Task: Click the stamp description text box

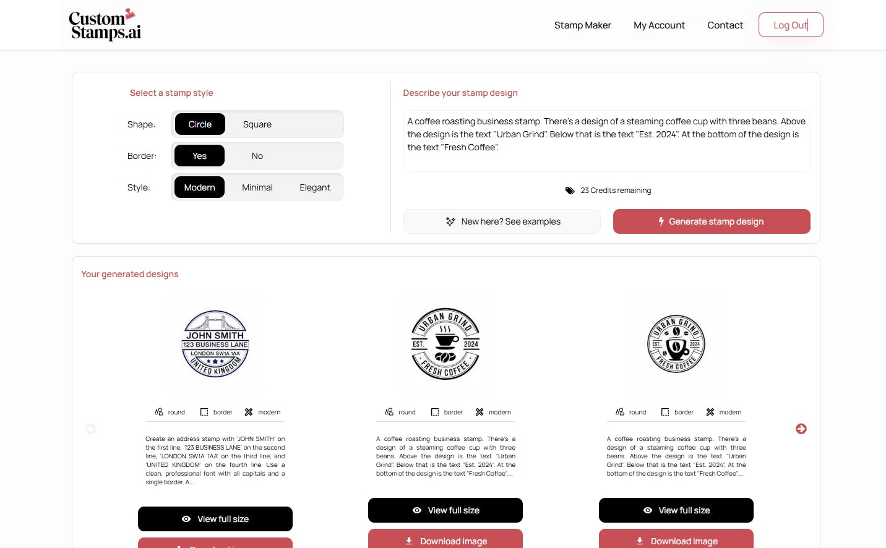Action: tap(607, 141)
